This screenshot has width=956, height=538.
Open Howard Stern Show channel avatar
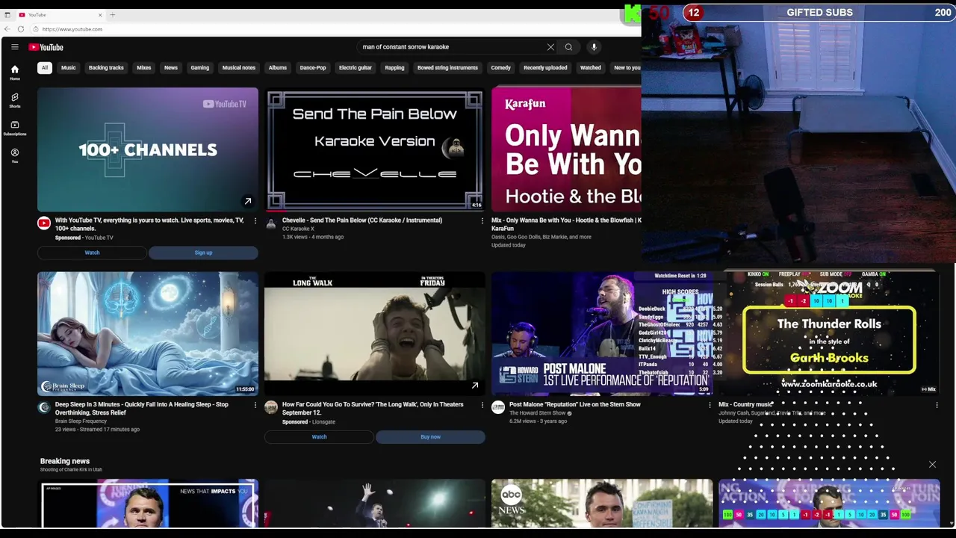(498, 407)
